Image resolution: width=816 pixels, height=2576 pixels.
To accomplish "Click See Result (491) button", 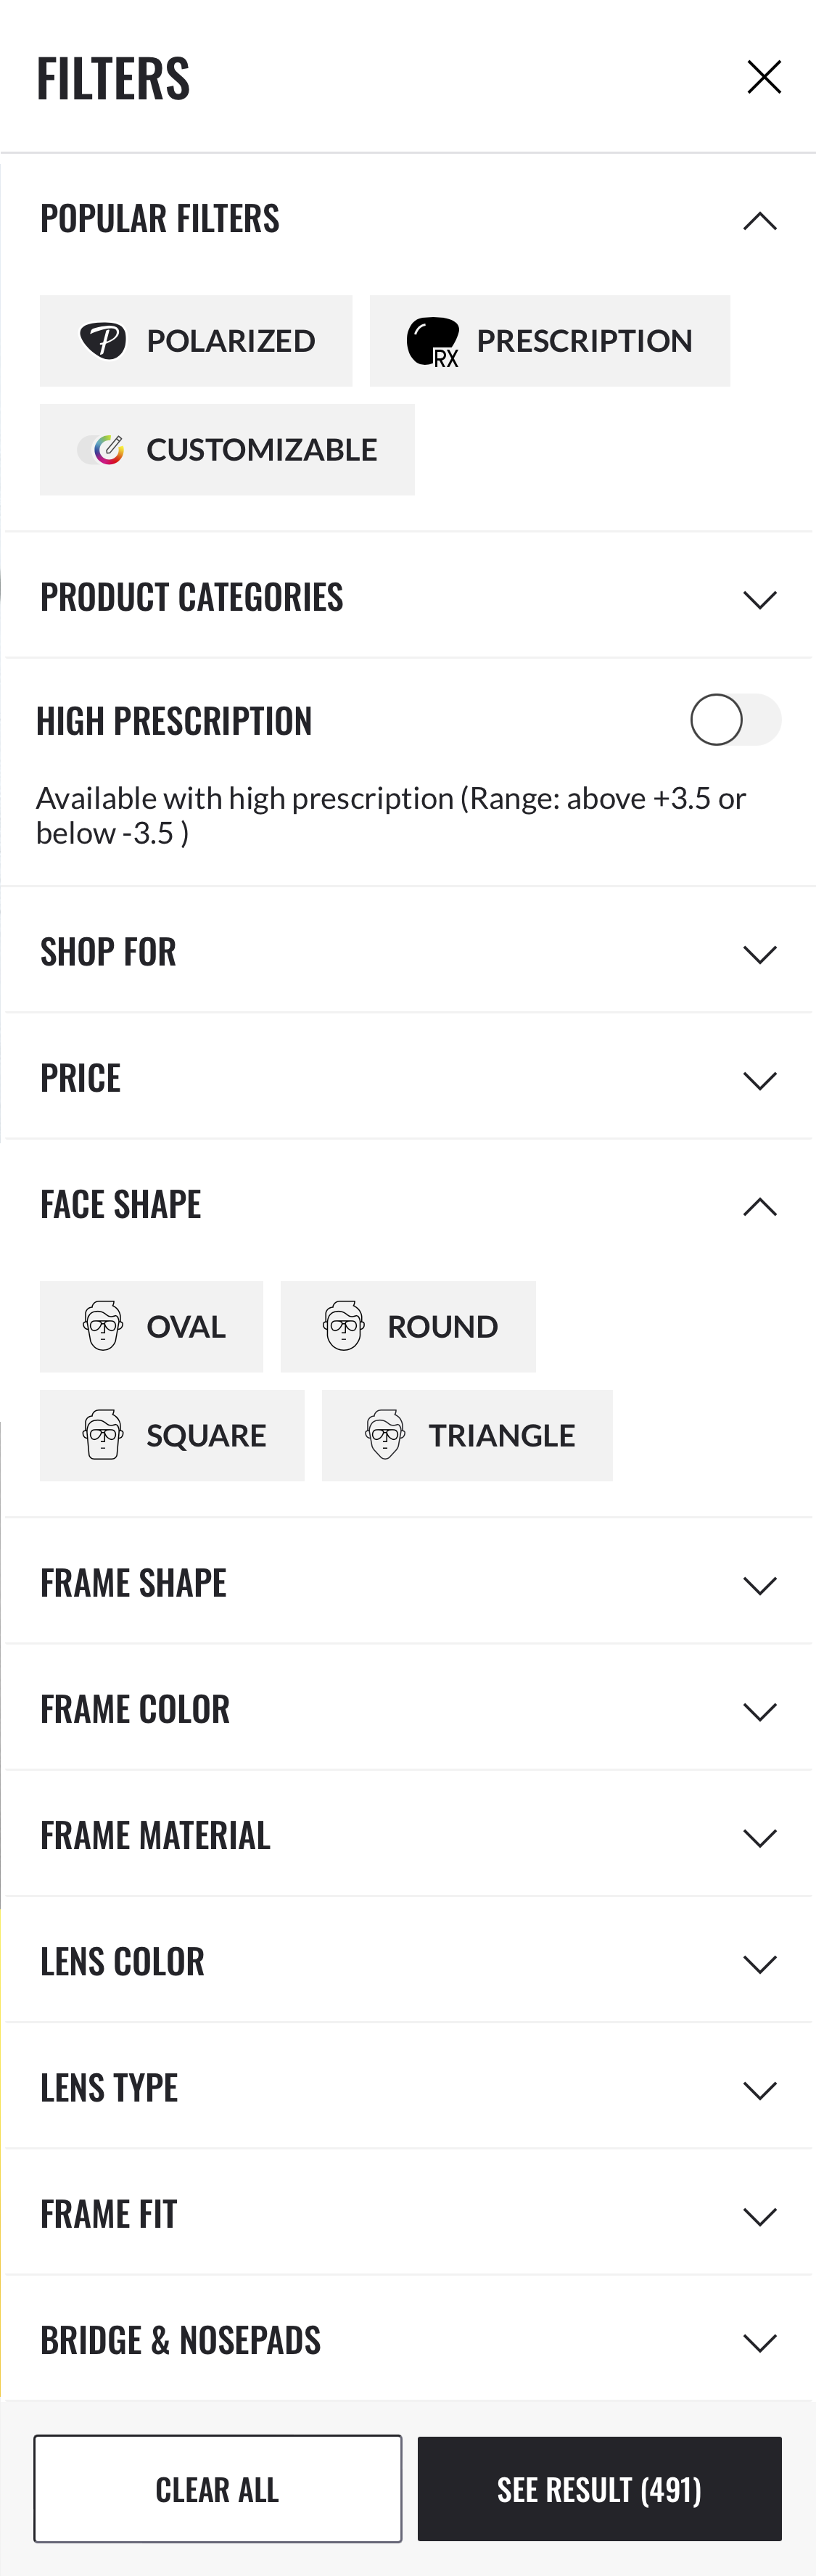I will (600, 2489).
